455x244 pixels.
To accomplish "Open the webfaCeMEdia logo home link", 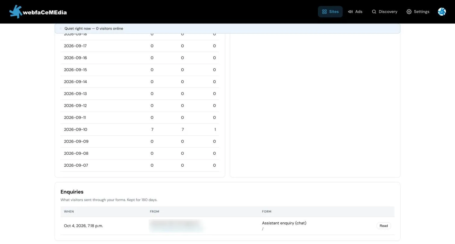I will (x=38, y=12).
